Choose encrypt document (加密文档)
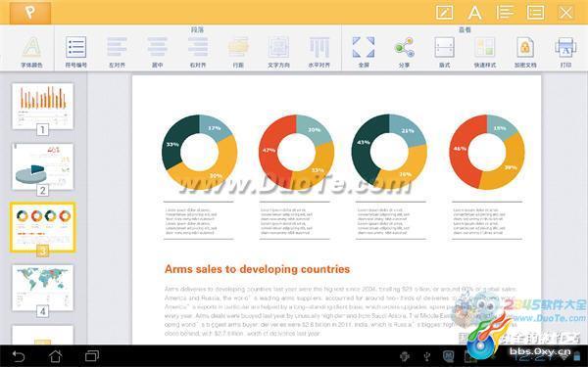 click(x=525, y=51)
